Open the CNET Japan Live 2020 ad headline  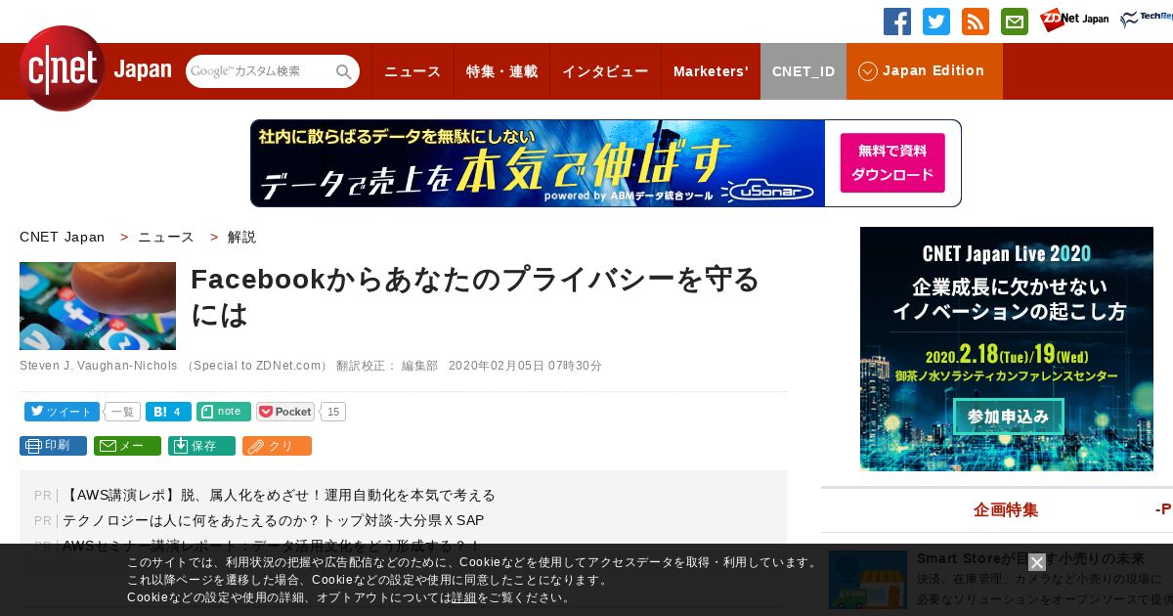pos(1007,254)
